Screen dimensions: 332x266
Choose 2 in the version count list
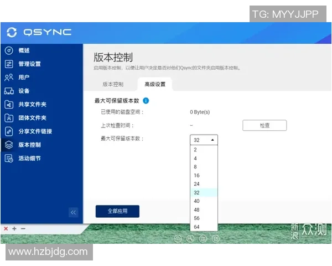pos(204,150)
